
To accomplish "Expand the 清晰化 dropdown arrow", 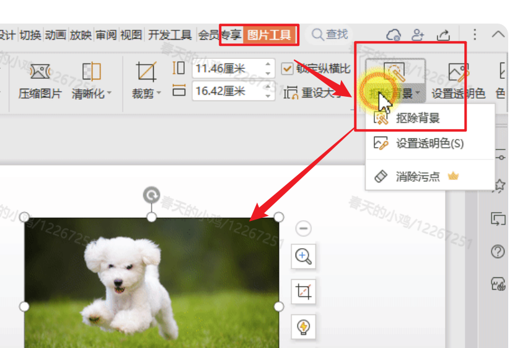I will click(x=109, y=94).
